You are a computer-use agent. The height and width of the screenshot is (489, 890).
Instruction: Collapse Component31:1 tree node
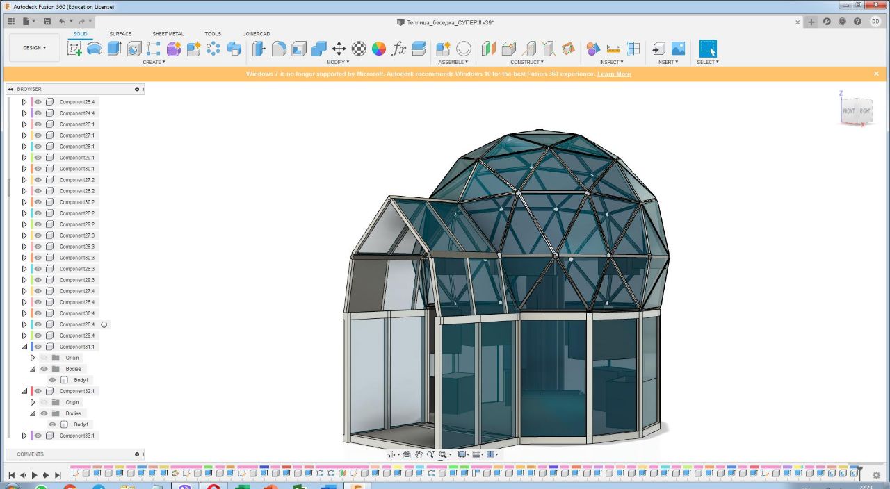point(24,347)
